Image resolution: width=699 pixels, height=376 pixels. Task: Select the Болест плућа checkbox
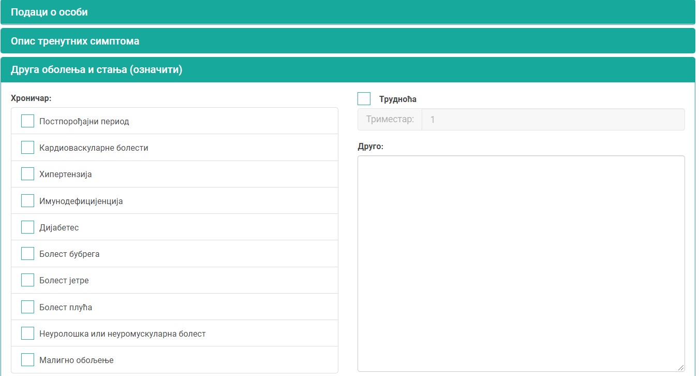click(x=27, y=307)
